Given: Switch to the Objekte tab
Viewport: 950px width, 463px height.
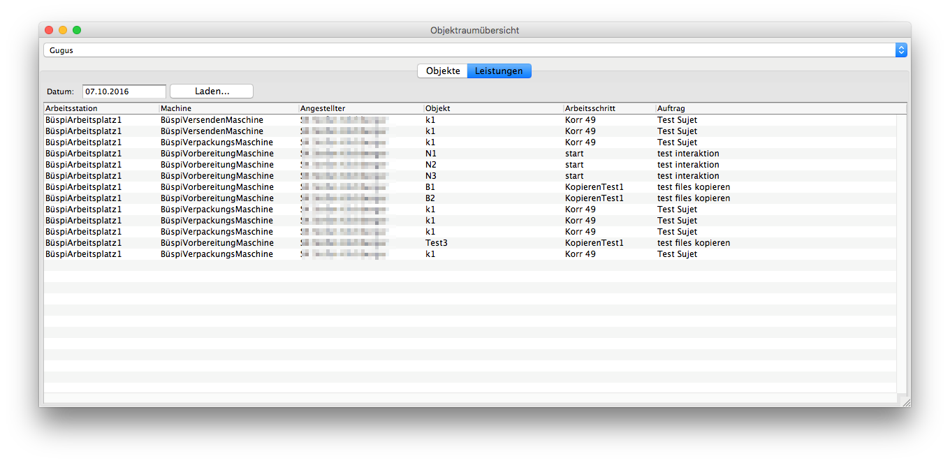Looking at the screenshot, I should click(443, 71).
